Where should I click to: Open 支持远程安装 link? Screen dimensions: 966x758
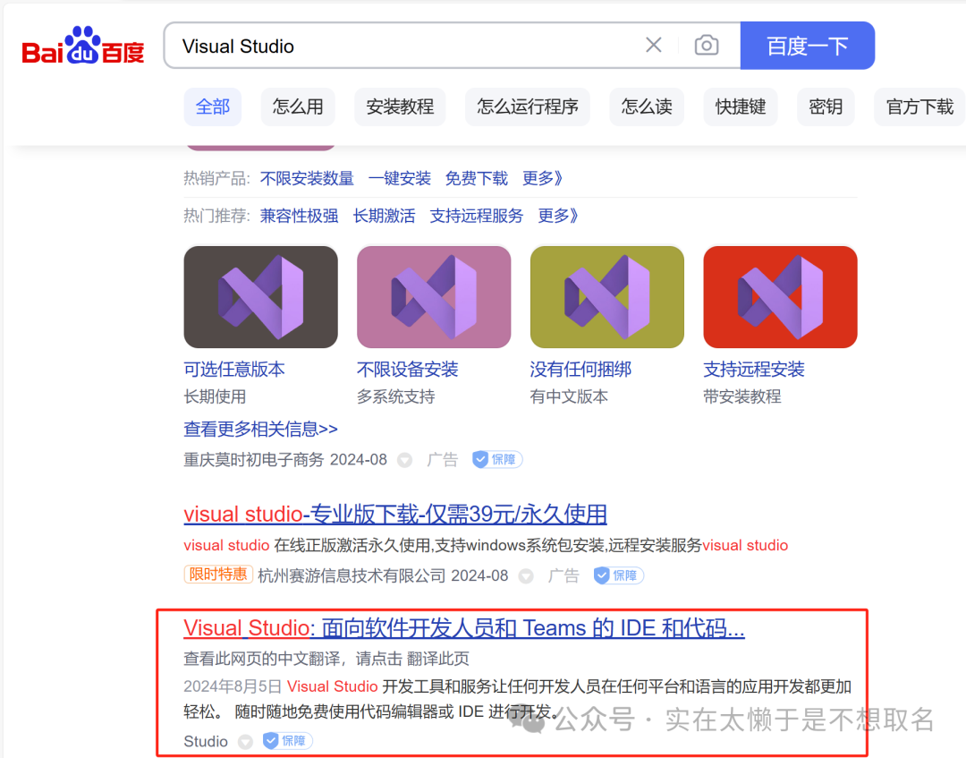point(753,369)
